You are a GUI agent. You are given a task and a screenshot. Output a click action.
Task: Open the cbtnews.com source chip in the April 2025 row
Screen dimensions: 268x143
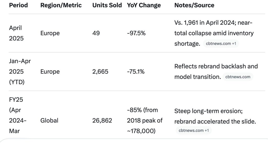click(x=221, y=44)
